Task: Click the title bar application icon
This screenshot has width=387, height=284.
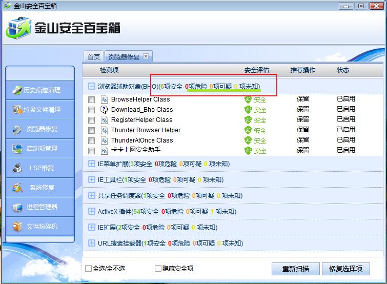Action: pos(7,6)
